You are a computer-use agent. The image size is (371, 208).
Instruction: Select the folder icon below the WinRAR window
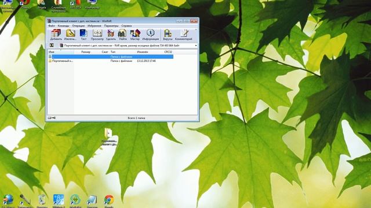click(x=109, y=137)
